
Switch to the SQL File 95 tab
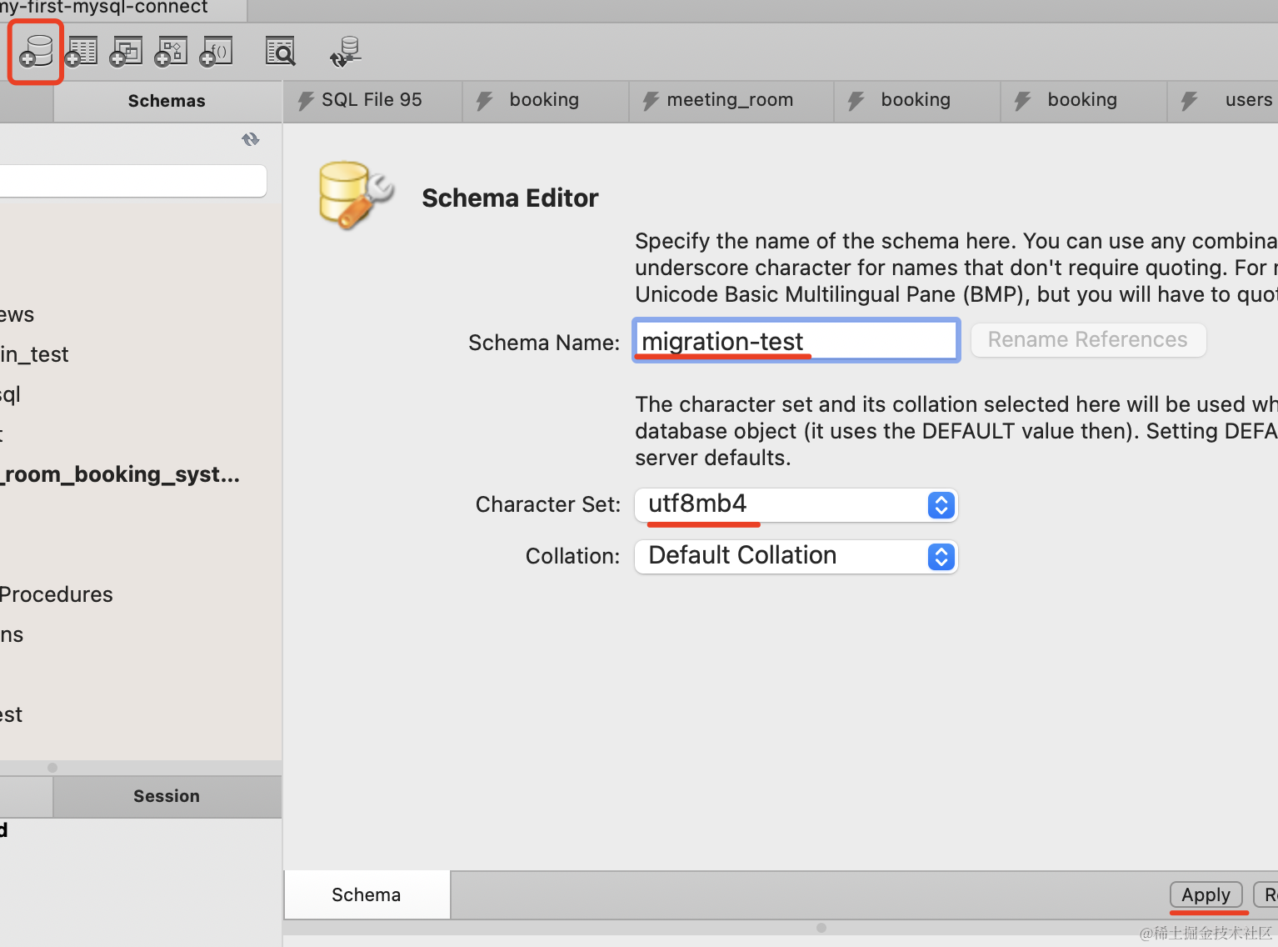(372, 101)
